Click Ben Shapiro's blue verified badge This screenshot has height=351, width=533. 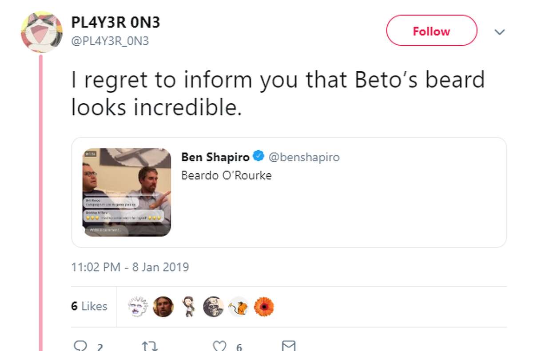tap(258, 156)
